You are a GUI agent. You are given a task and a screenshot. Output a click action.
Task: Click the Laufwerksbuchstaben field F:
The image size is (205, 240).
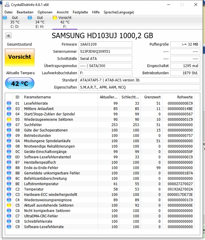coord(105,73)
